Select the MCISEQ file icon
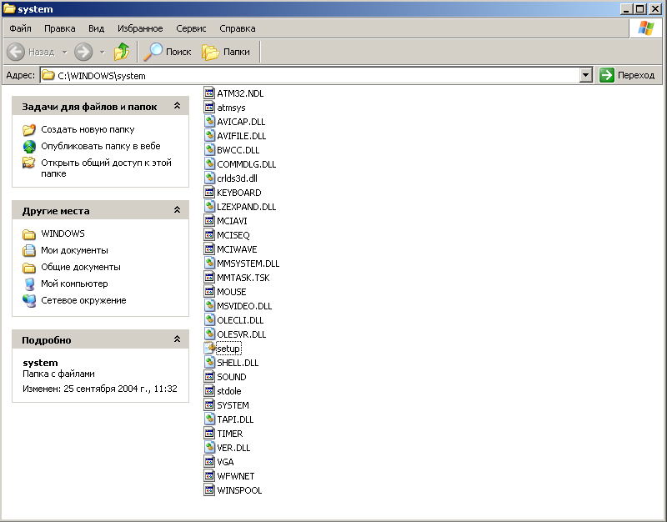The width and height of the screenshot is (667, 522). pyautogui.click(x=209, y=235)
